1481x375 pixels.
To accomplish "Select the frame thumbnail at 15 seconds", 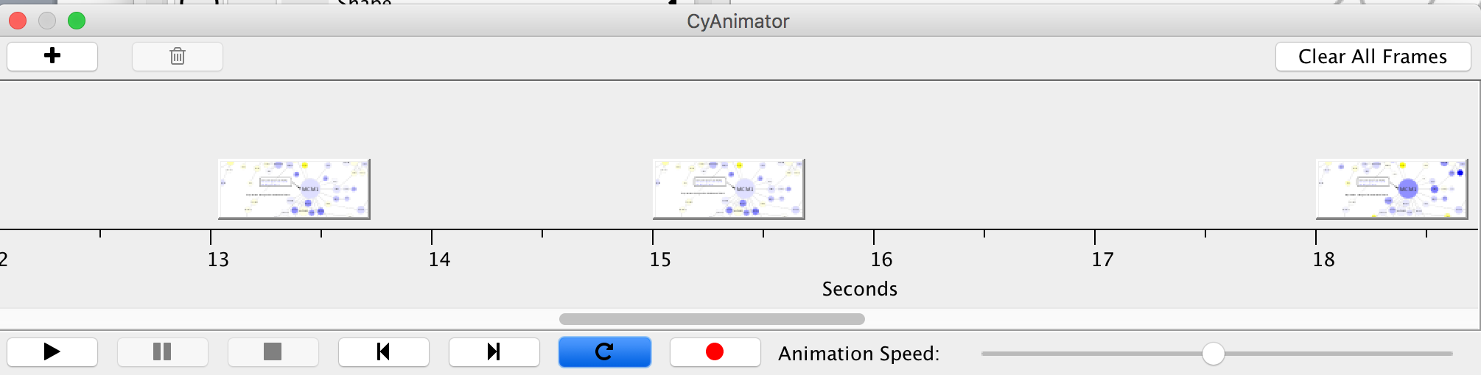I will pyautogui.click(x=729, y=189).
